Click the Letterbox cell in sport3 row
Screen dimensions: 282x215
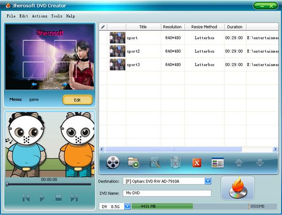[204, 64]
